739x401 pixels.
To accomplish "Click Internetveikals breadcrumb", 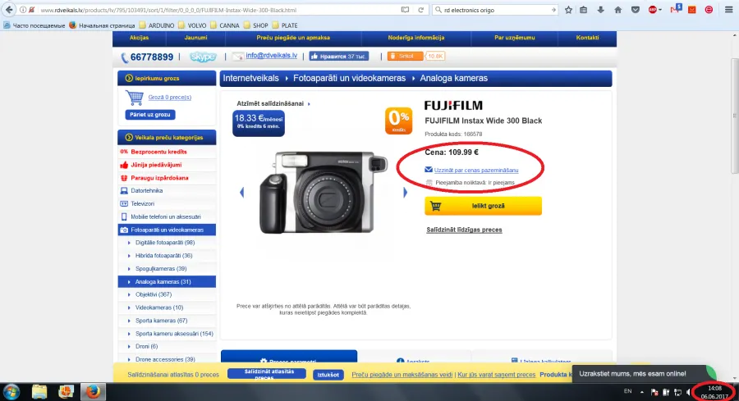I will click(250, 78).
